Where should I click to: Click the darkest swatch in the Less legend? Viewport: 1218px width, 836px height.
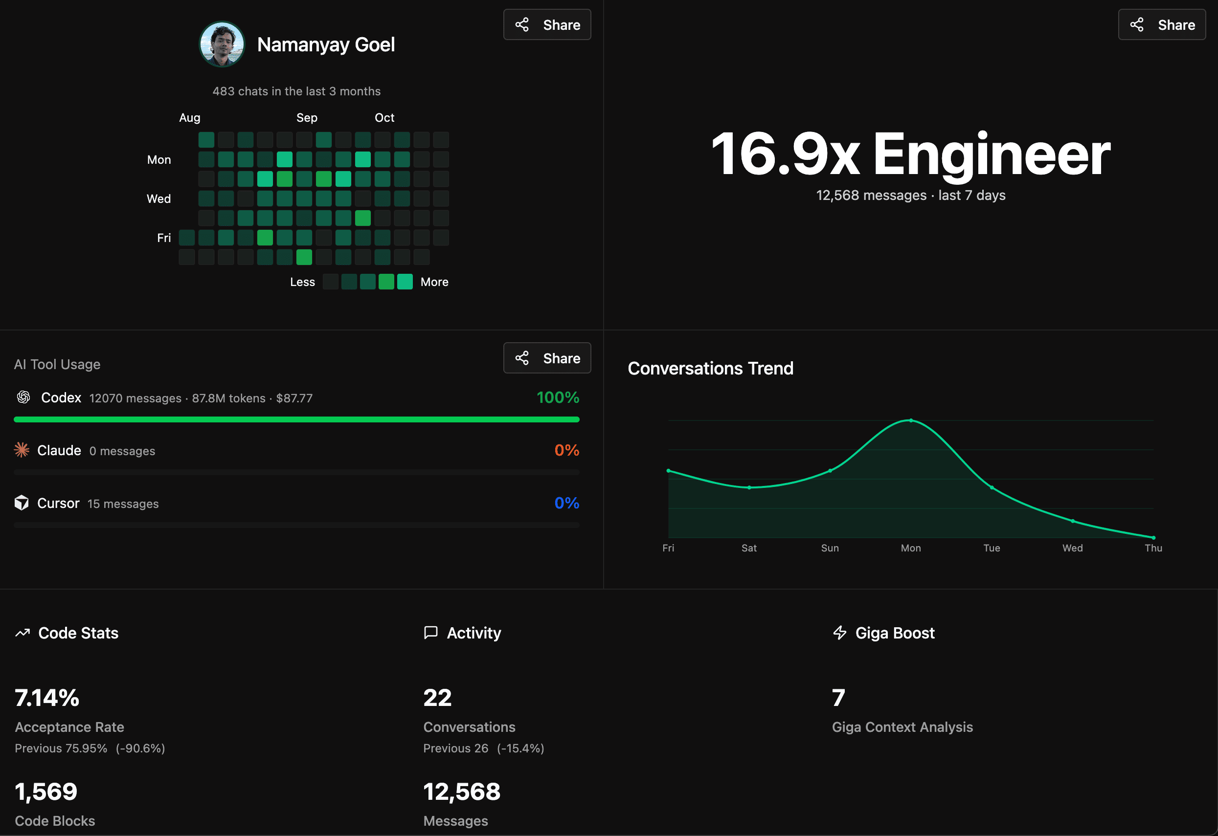(x=331, y=281)
